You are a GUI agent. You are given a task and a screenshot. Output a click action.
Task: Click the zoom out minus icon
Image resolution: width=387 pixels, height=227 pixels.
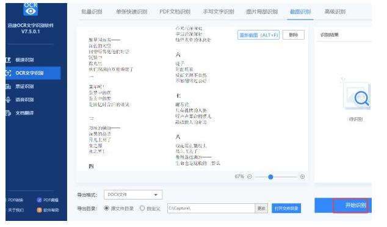250,177
